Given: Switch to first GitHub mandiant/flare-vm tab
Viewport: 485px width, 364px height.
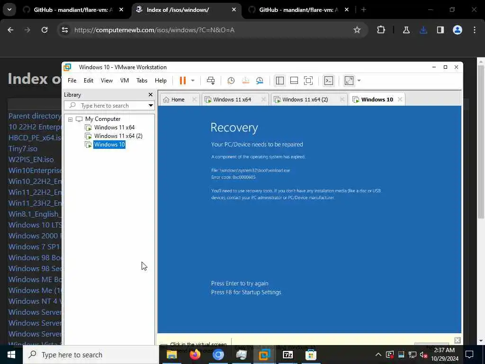Looking at the screenshot, I should point(73,10).
